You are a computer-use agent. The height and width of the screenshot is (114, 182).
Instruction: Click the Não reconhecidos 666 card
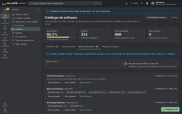(129, 35)
